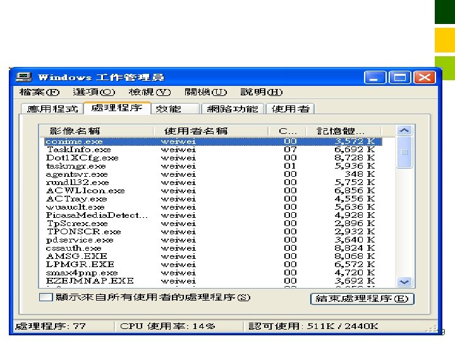Open the 網路功能 tab
Image resolution: width=455 pixels, height=341 pixels.
[x=233, y=109]
